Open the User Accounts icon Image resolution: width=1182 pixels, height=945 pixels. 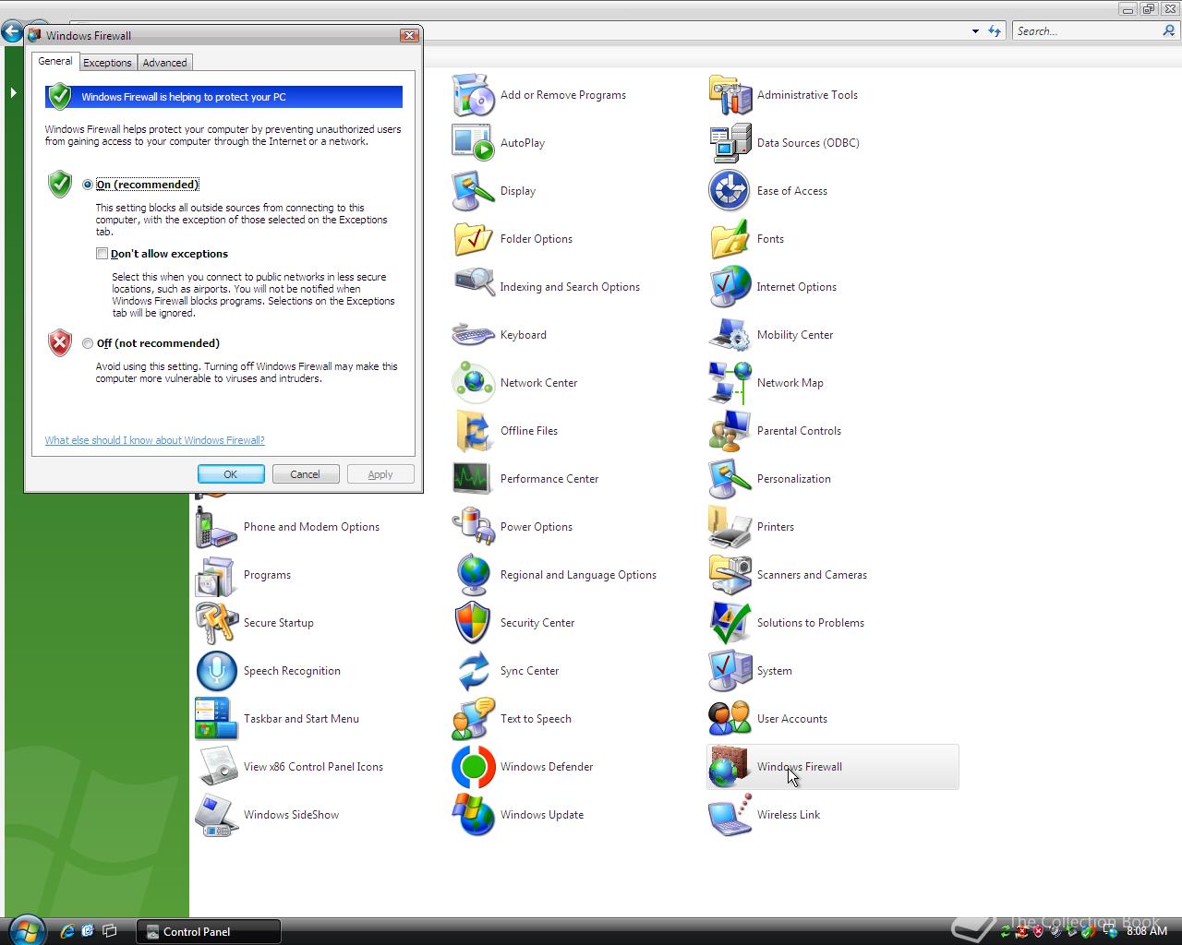730,719
